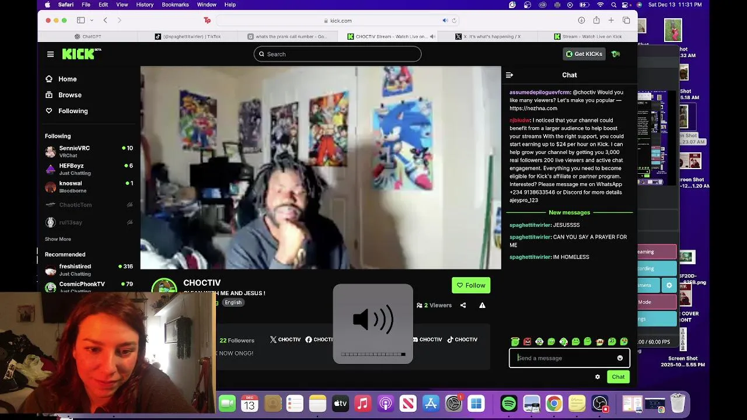Click the Safari address bar showing kick.com
The width and height of the screenshot is (747, 420).
[337, 20]
